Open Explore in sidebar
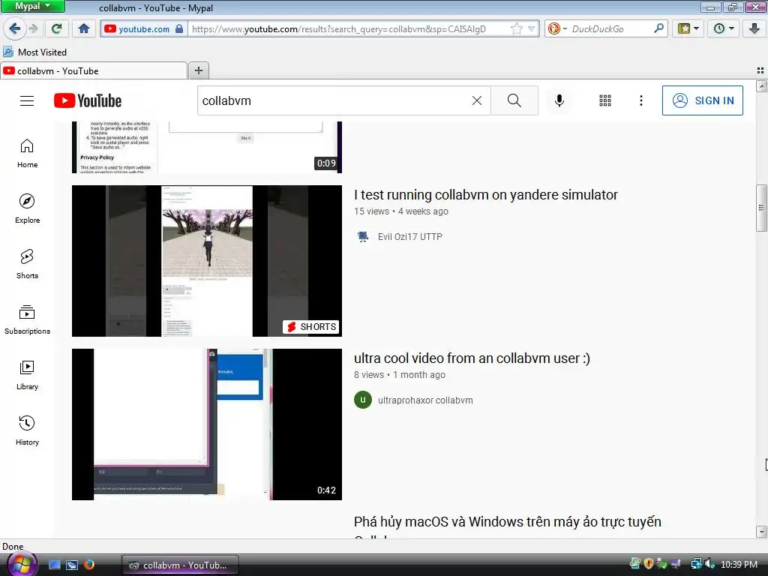 pyautogui.click(x=27, y=208)
